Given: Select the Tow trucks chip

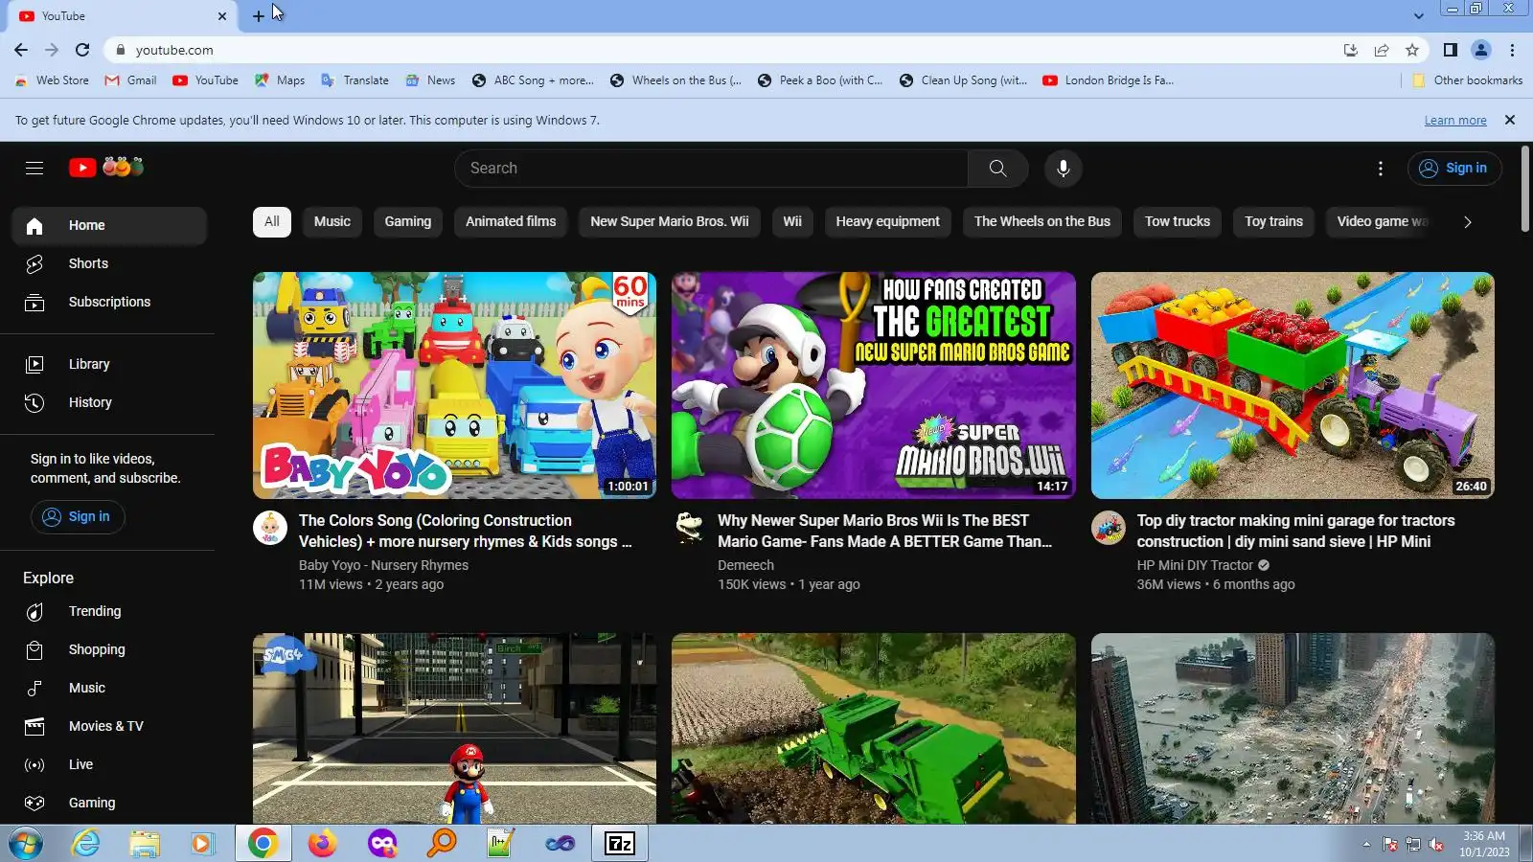Looking at the screenshot, I should (1178, 221).
